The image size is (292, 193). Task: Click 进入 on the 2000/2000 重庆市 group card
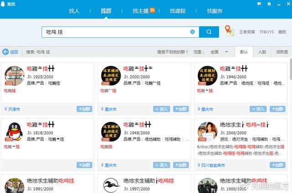162,109
